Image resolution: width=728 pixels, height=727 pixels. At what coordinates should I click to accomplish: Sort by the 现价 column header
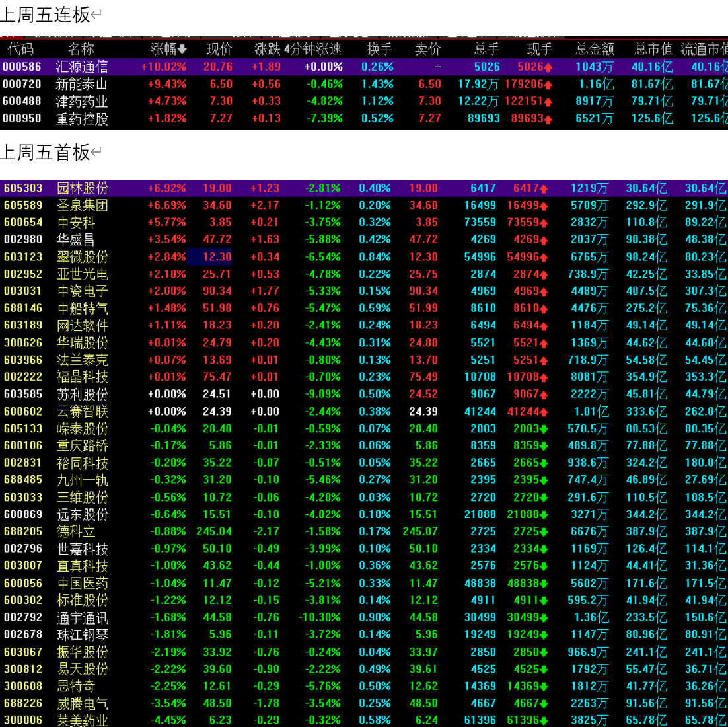pos(219,49)
